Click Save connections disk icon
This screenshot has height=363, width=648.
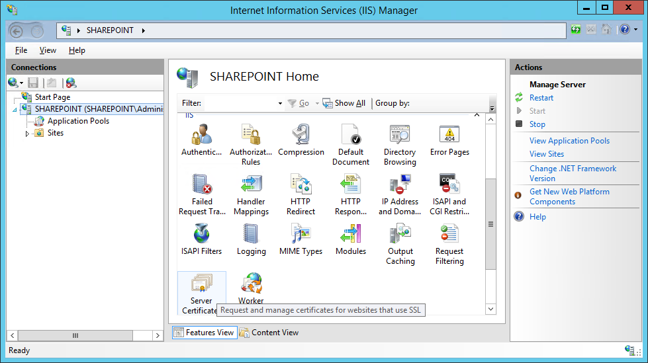33,83
